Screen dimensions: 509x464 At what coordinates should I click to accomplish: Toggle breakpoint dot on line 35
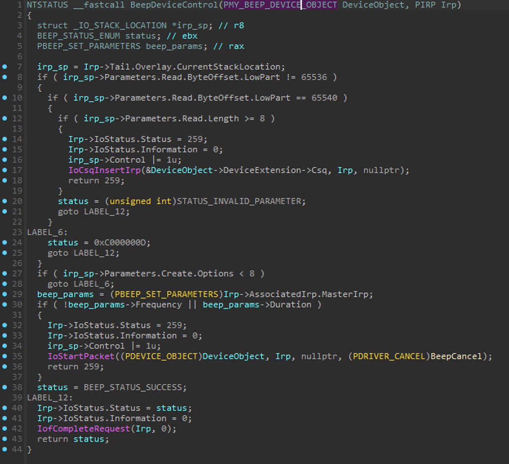(5, 356)
